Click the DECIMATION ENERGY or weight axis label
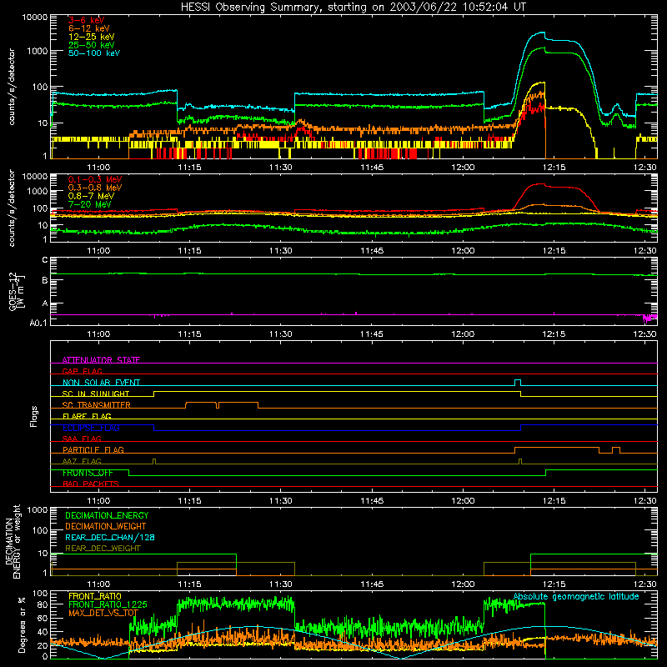 13,541
